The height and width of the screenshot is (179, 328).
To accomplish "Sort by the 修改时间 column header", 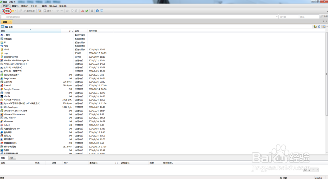I will [100, 31].
